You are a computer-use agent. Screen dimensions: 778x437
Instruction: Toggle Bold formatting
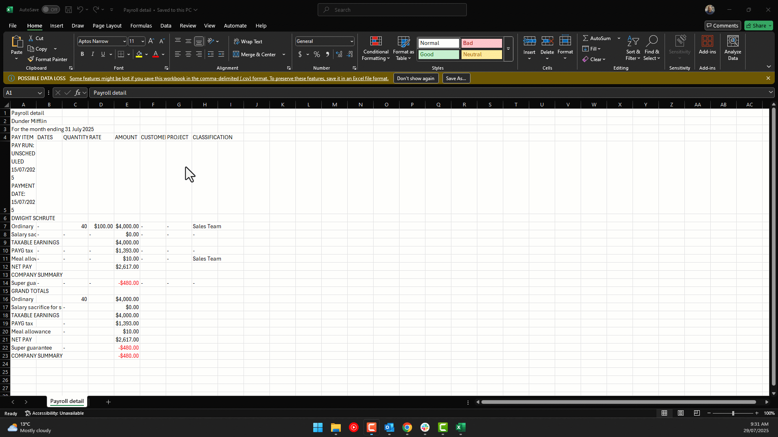tap(82, 54)
